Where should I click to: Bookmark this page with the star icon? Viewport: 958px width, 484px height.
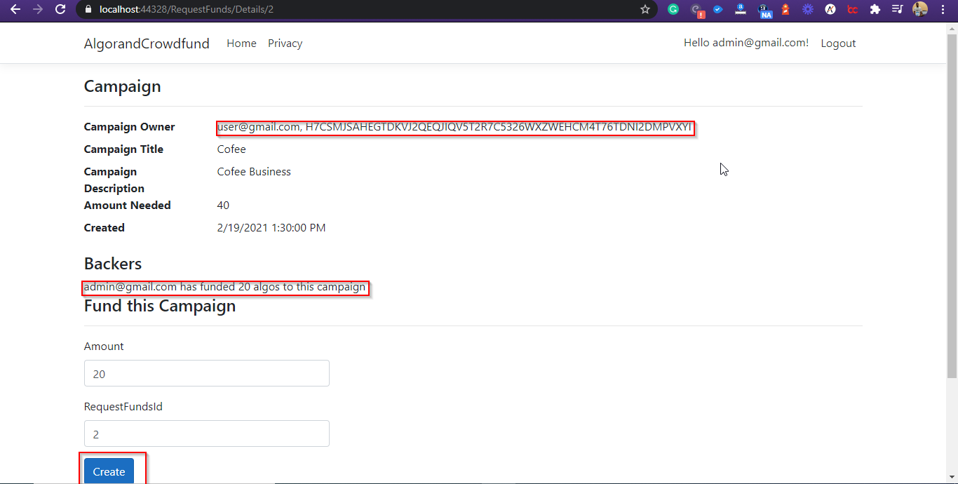(645, 10)
